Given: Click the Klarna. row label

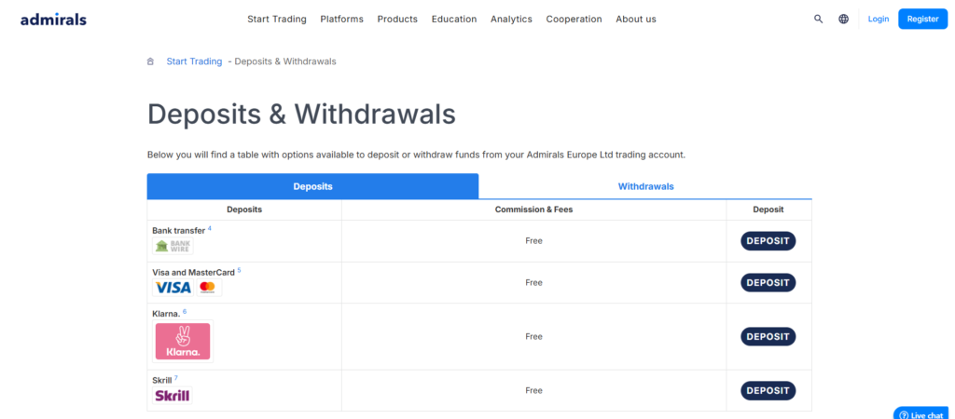Looking at the screenshot, I should point(166,314).
